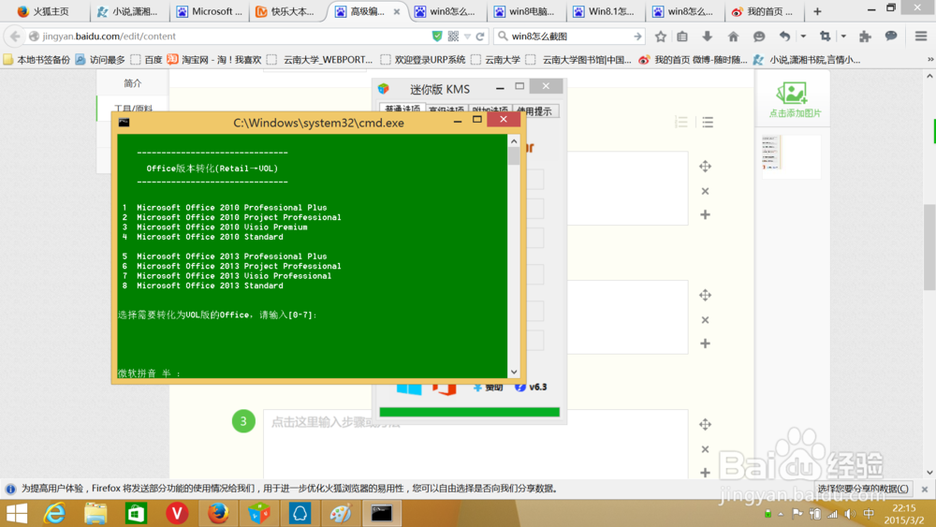Show more bookmarks with the chevron
Viewport: 936px width, 527px height.
point(930,60)
